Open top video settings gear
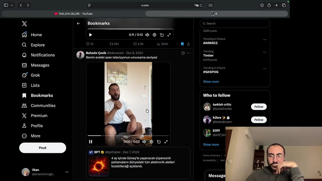This screenshot has width=322, height=181. [x=154, y=35]
